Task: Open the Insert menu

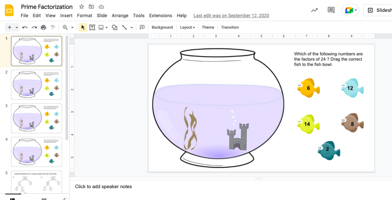Action: (x=66, y=16)
